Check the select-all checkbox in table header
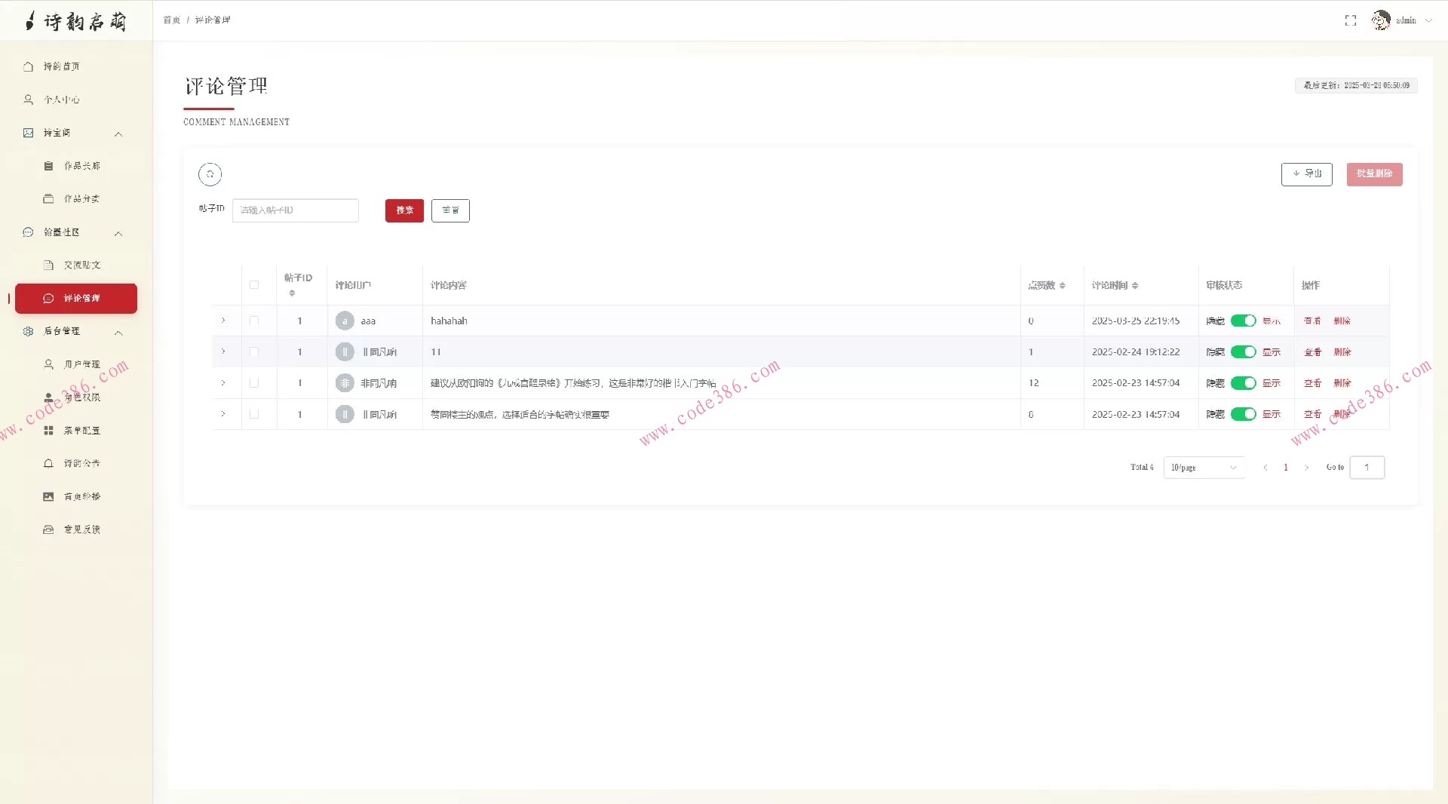Viewport: 1448px width, 804px height. pos(254,285)
